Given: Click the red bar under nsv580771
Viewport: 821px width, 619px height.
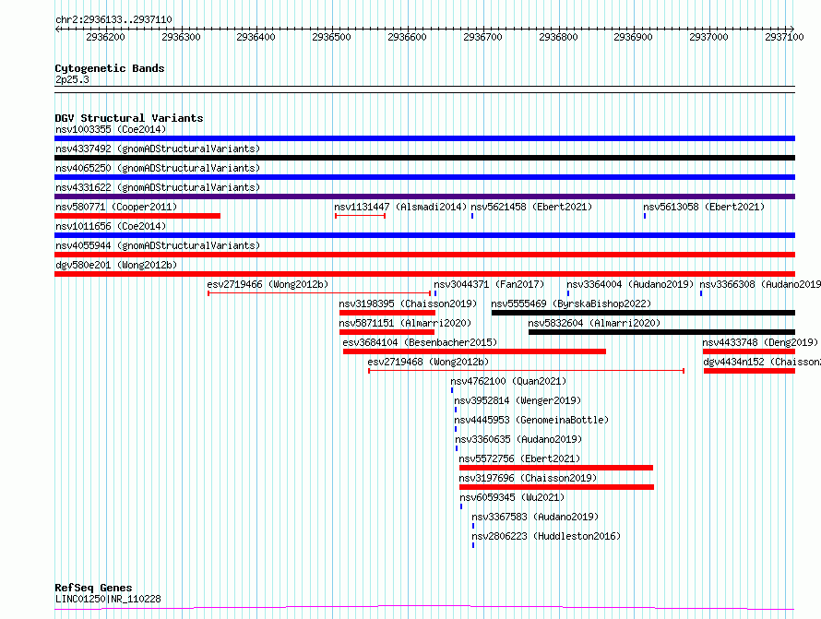Looking at the screenshot, I should [x=137, y=216].
